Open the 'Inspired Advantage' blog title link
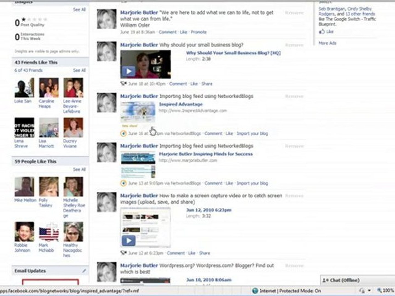Screen dimensions: 395x296 (x=181, y=104)
